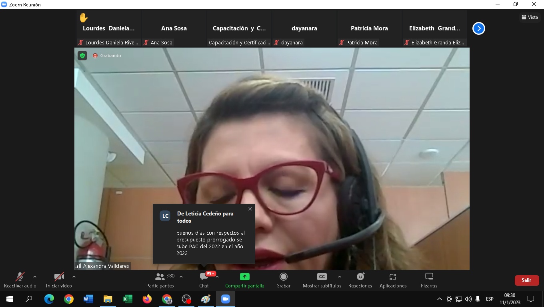Open the Reacciones menu
Image resolution: width=544 pixels, height=307 pixels.
[360, 280]
